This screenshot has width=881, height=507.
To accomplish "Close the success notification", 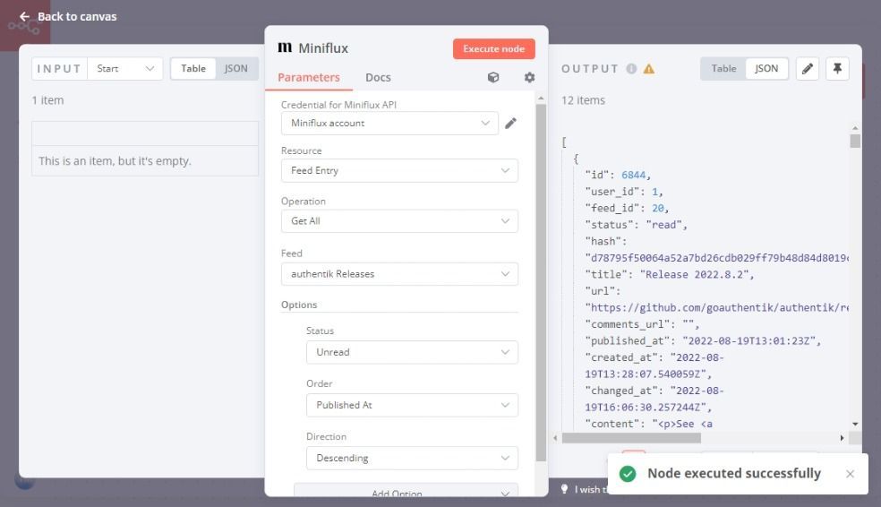I will [850, 474].
